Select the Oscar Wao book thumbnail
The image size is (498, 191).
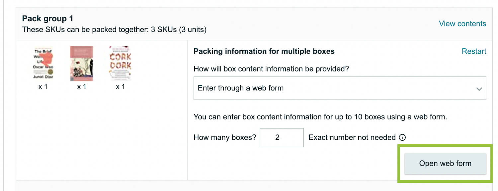pyautogui.click(x=43, y=64)
